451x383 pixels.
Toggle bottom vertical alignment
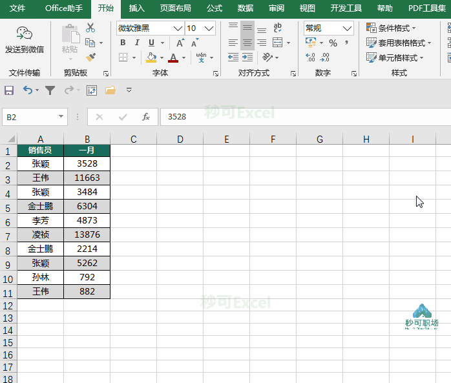(262, 29)
